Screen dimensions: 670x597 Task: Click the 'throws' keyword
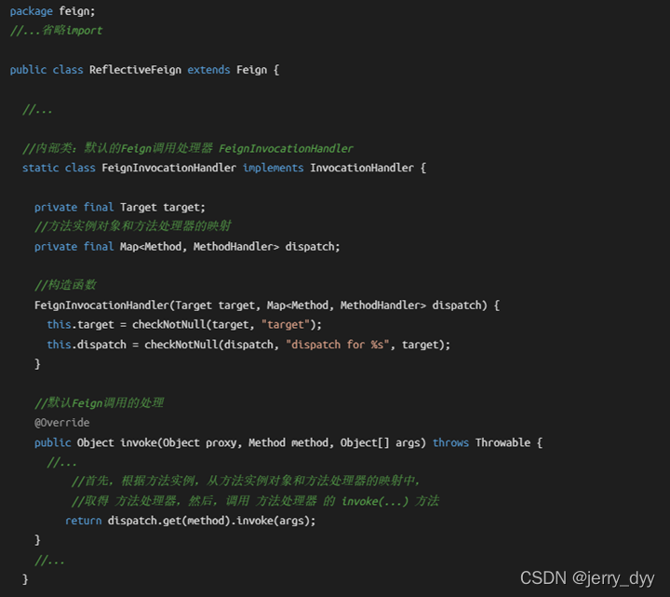[450, 442]
